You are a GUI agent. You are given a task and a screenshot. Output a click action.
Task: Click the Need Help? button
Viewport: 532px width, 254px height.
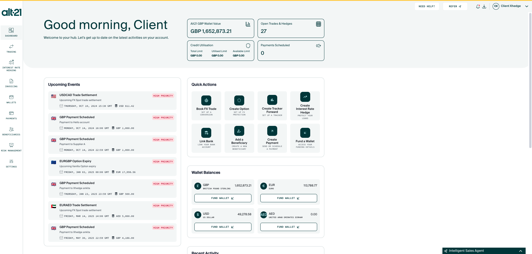[427, 6]
